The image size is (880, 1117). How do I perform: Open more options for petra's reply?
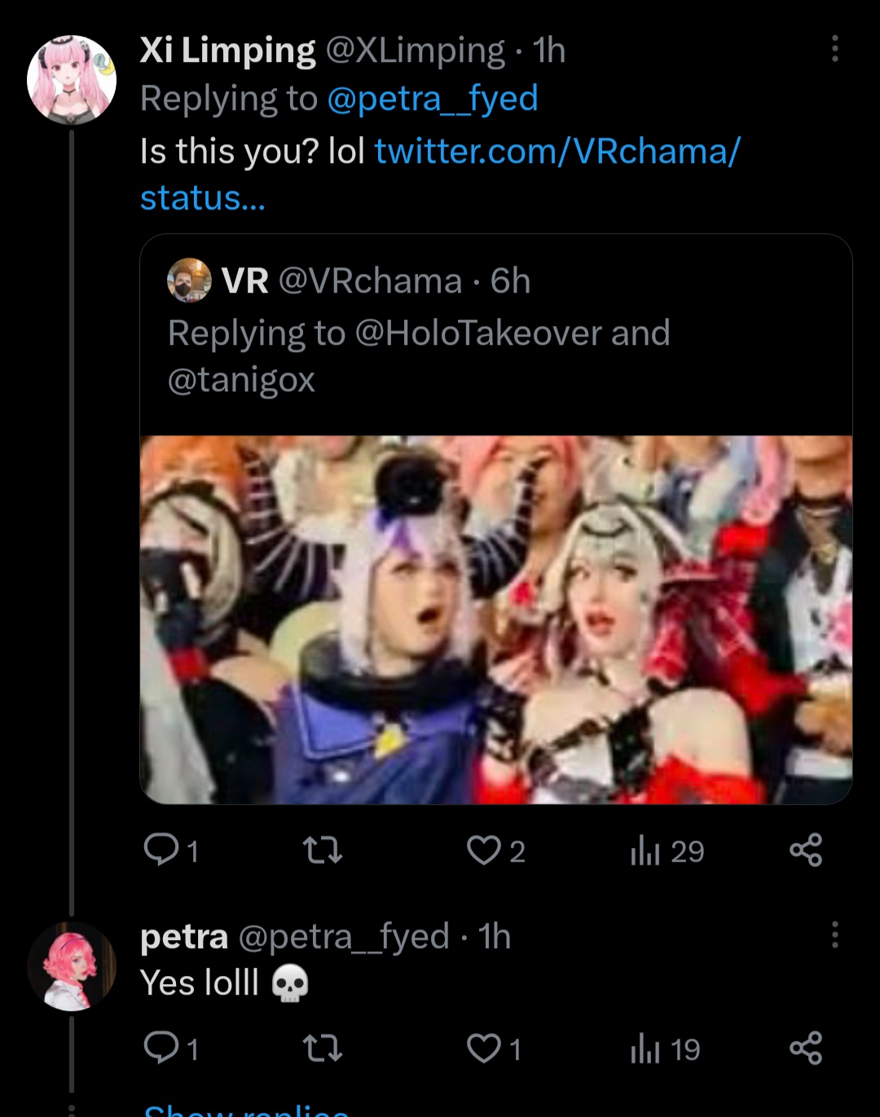click(834, 934)
